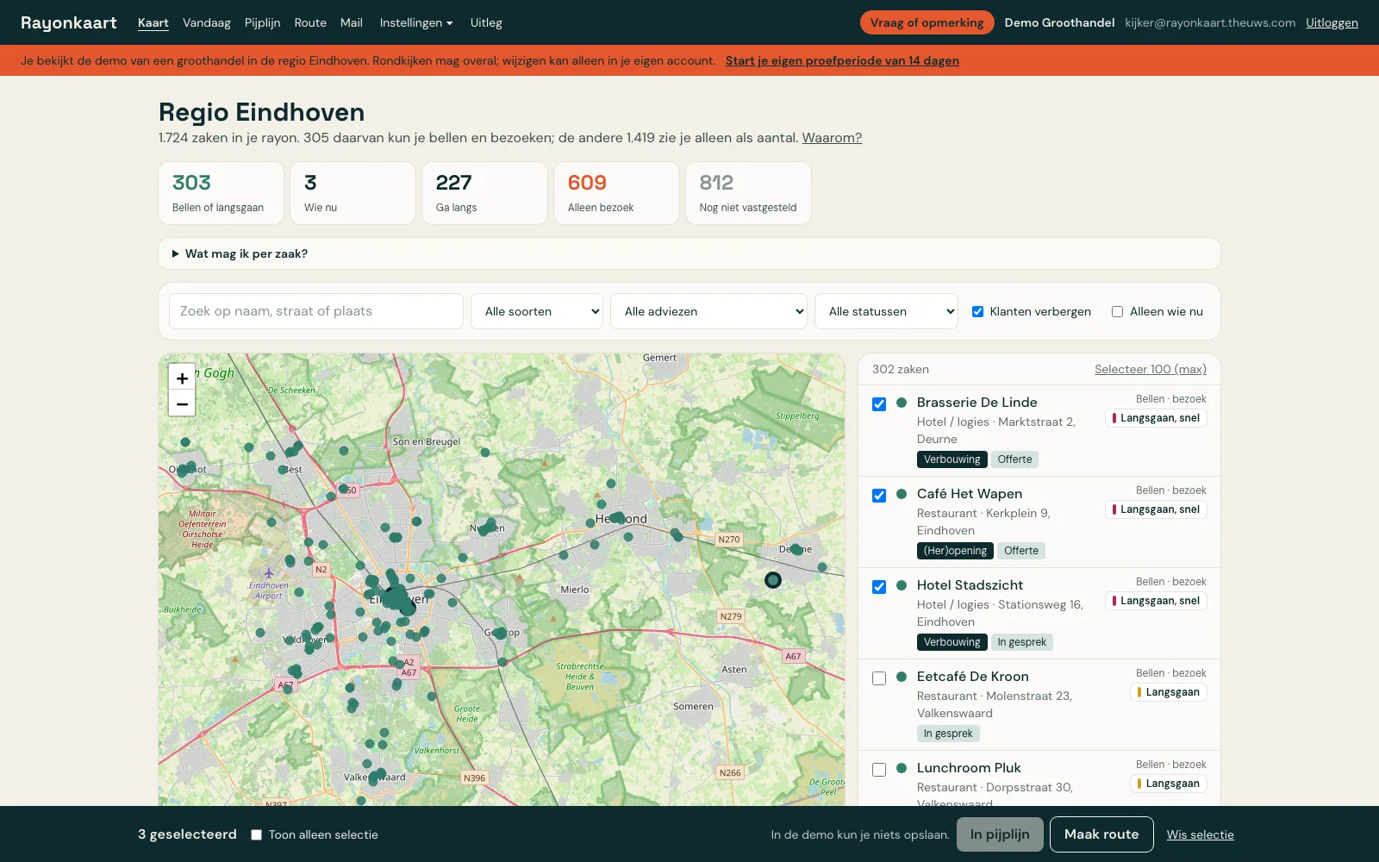Open the Pijplijn page
The image size is (1379, 862).
coord(262,22)
